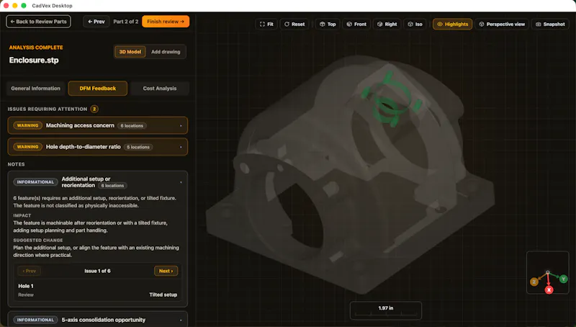The width and height of the screenshot is (576, 327).
Task: Collapse Additional setup or reorientation note
Action: point(98,182)
